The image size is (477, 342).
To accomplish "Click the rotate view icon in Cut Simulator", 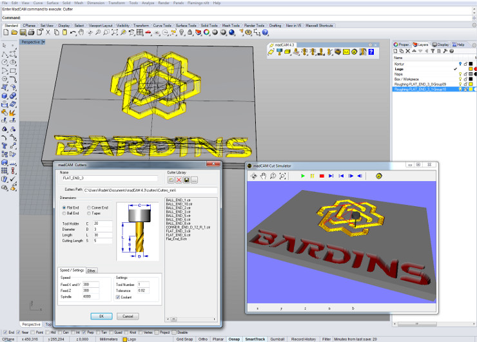I will pyautogui.click(x=253, y=176).
